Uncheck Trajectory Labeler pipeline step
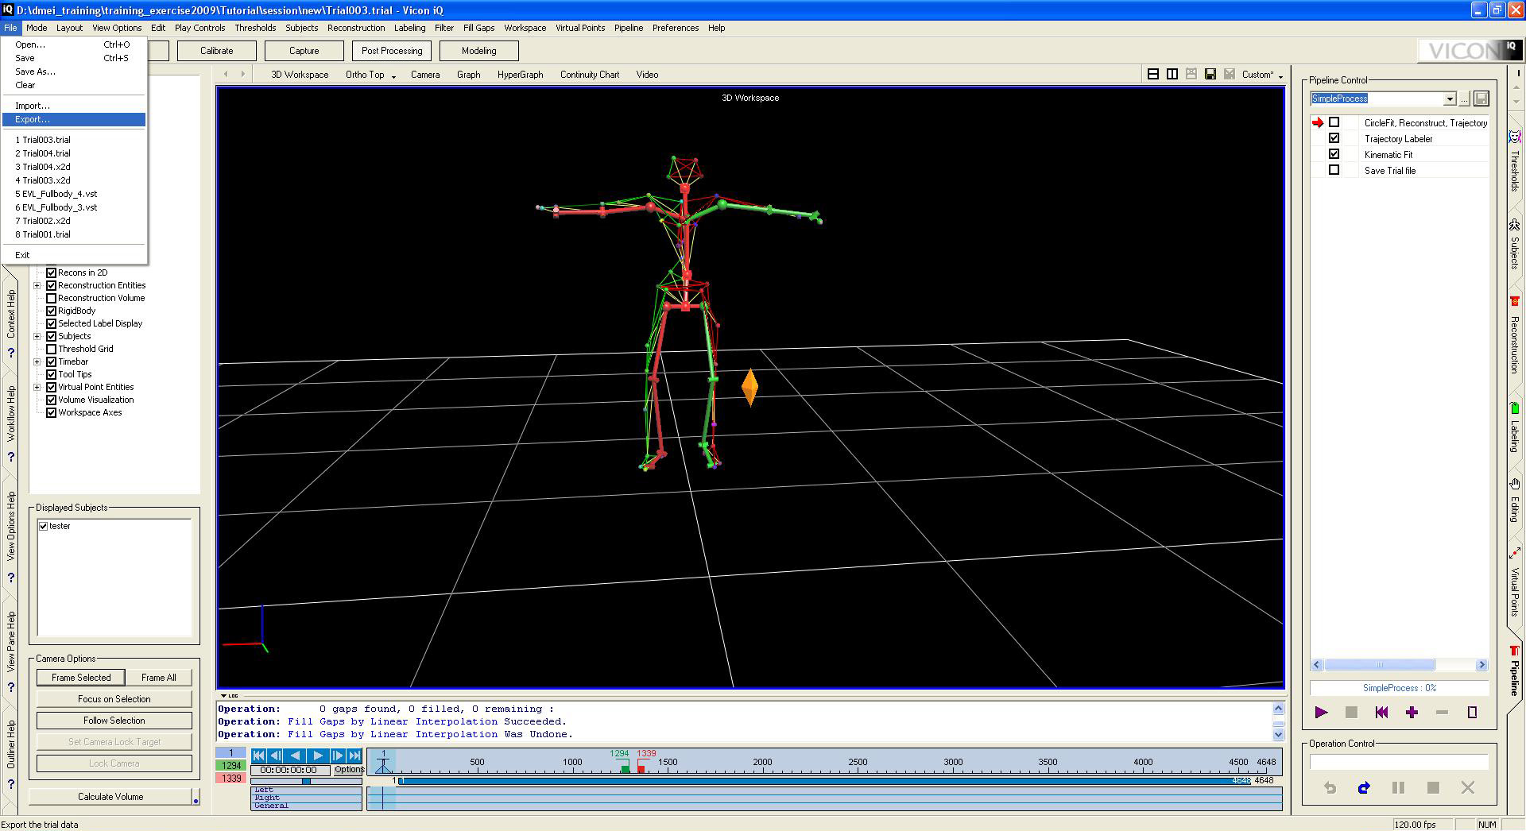 click(1334, 138)
